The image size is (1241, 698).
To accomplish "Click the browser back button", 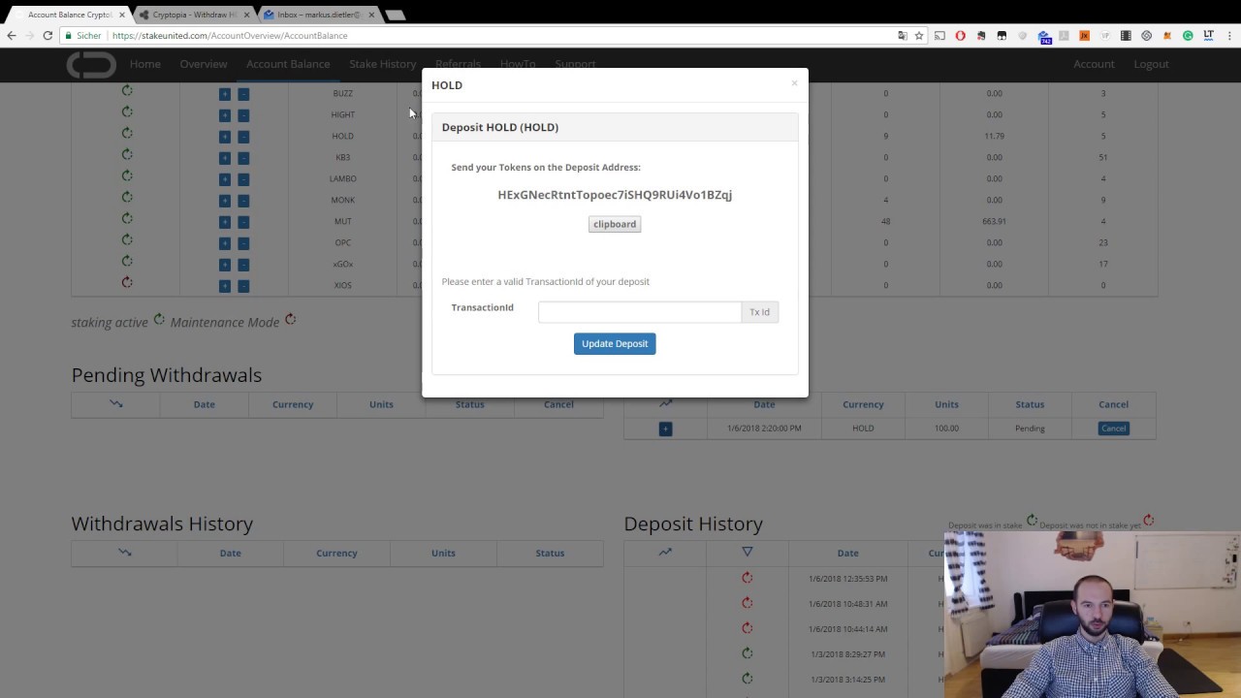I will point(12,36).
